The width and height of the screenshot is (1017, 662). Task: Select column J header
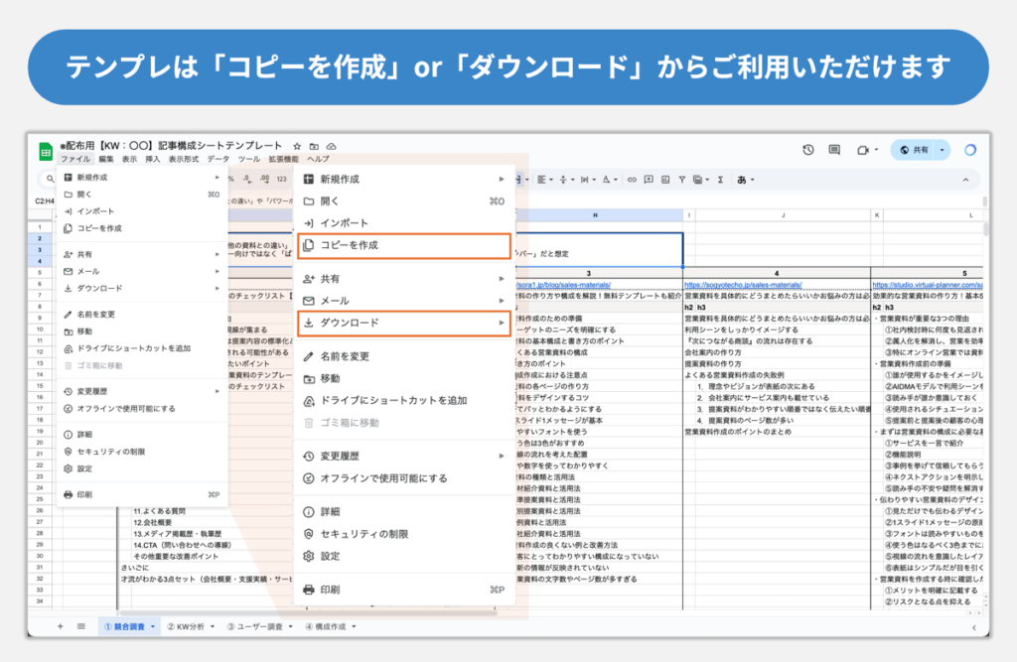783,214
